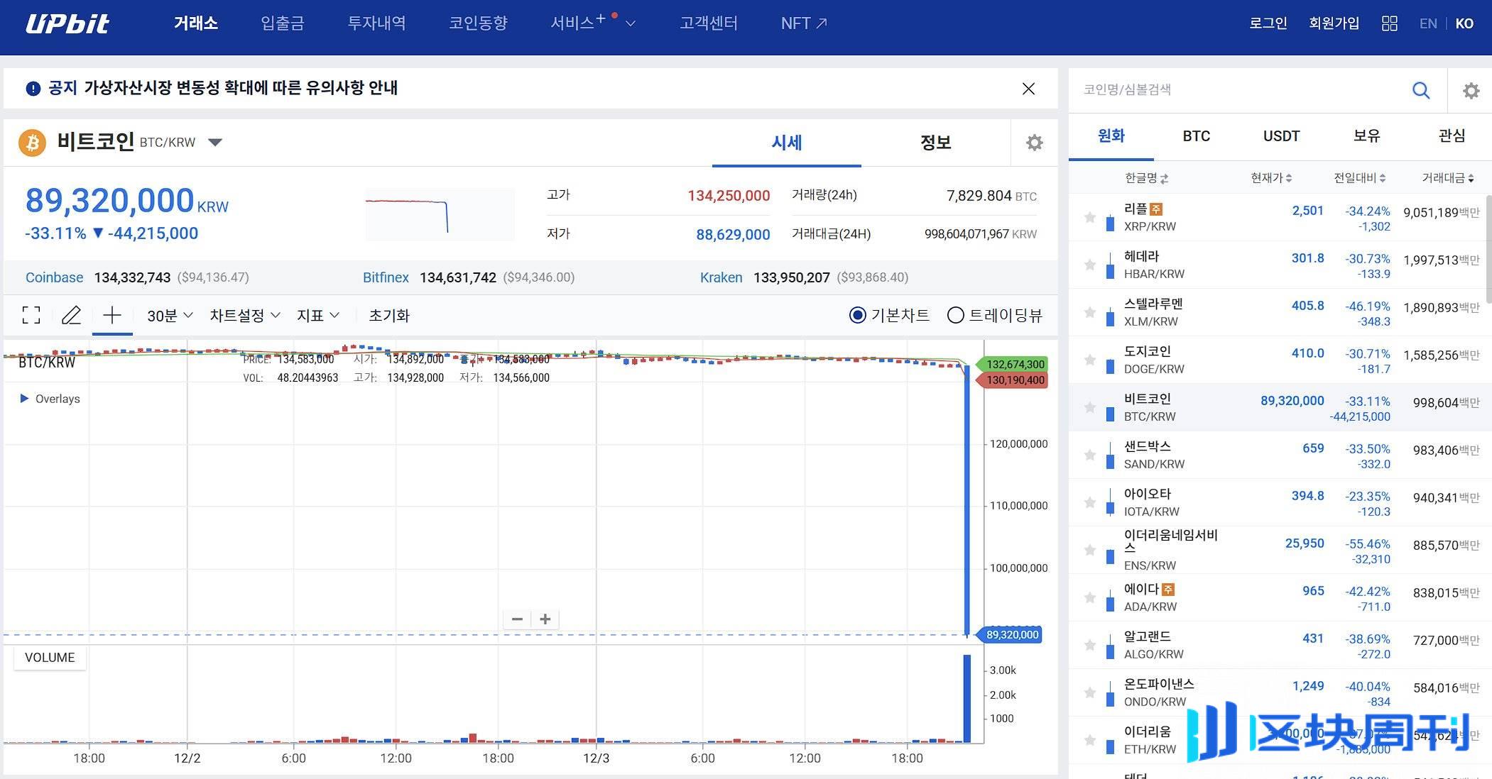Screen dimensions: 1492x779
Task: Dismiss the 공지 notice announcement banner
Action: click(1030, 88)
